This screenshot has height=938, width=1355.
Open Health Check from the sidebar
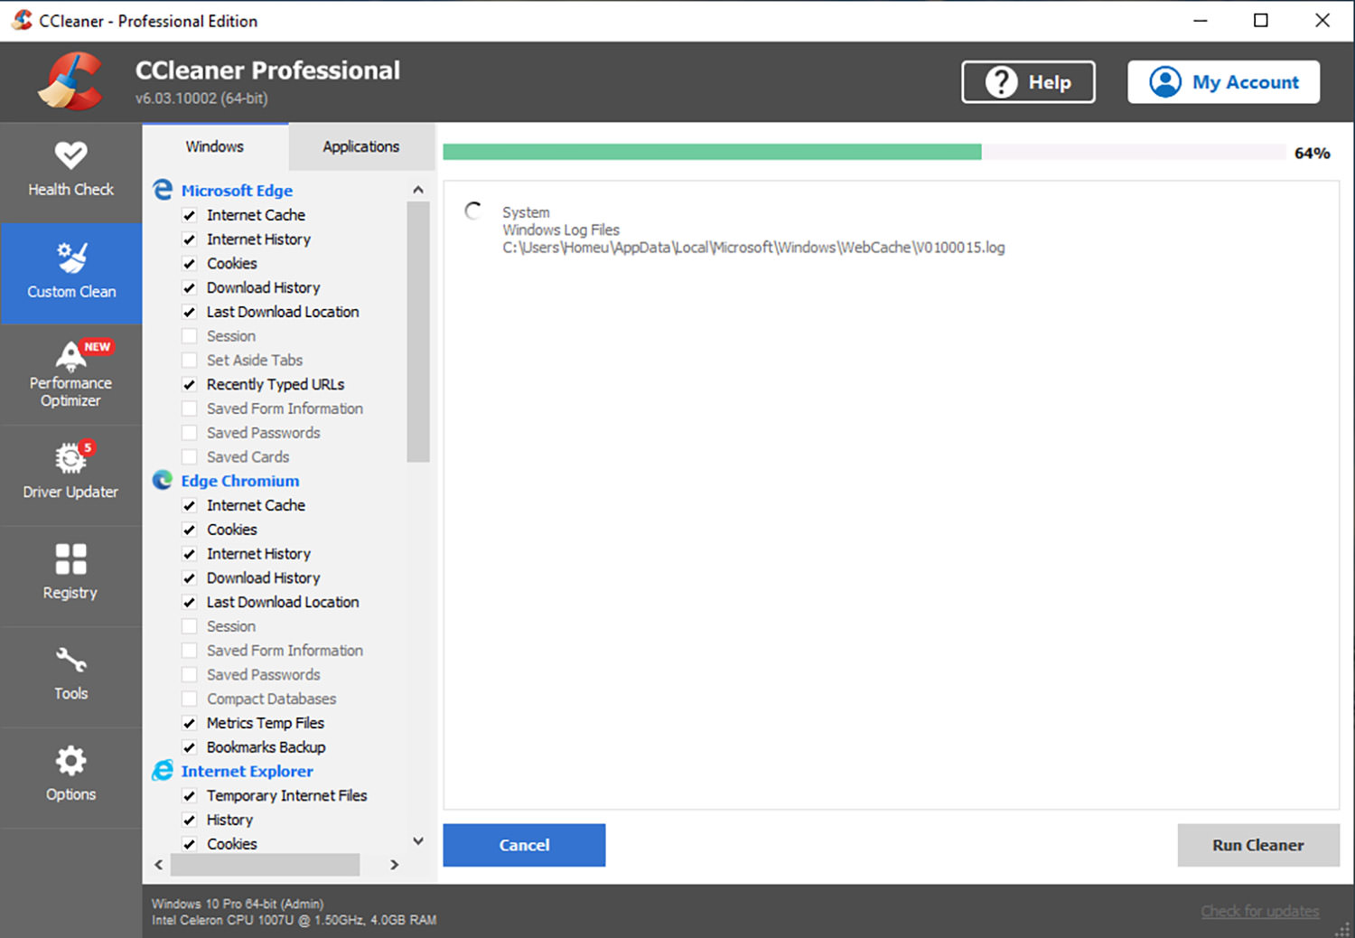(x=70, y=173)
